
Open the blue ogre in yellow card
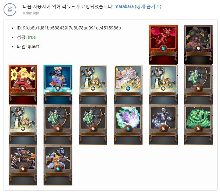click(58, 165)
